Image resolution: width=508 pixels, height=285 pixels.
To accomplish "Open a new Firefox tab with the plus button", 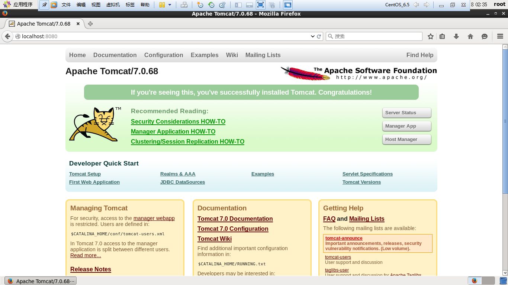I will pyautogui.click(x=90, y=24).
